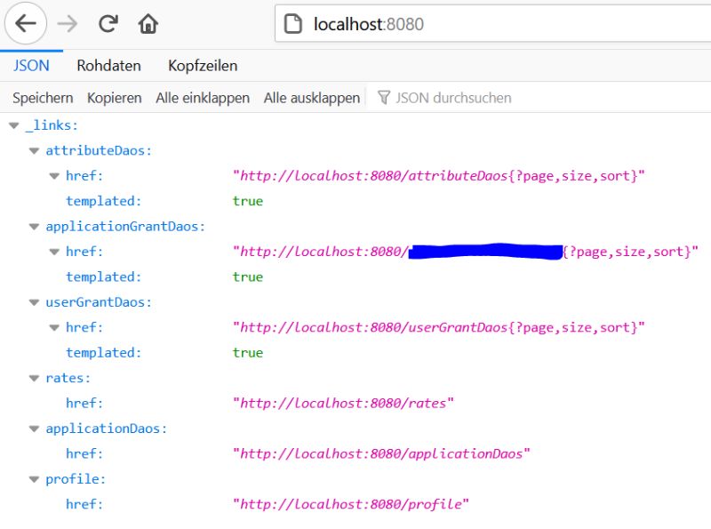Collapse all nodes via Alle einklappen
This screenshot has width=711, height=529.
click(x=203, y=97)
